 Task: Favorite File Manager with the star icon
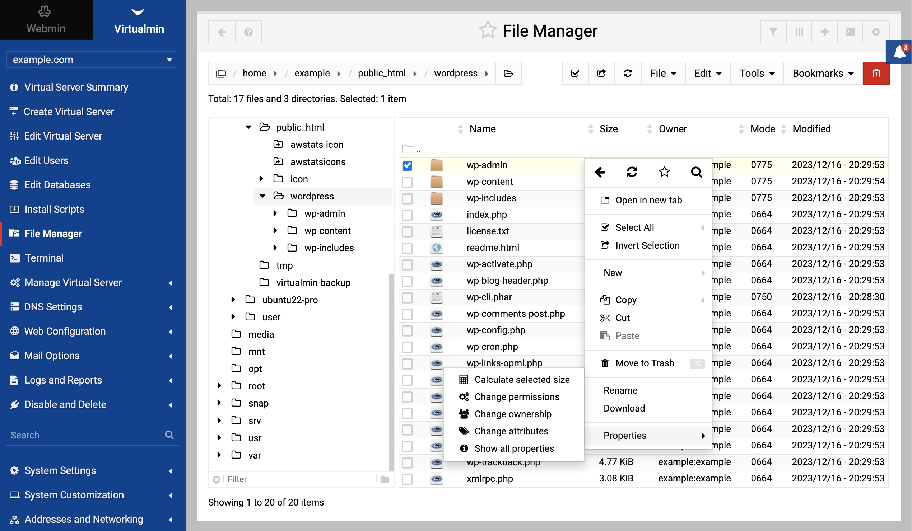click(488, 30)
